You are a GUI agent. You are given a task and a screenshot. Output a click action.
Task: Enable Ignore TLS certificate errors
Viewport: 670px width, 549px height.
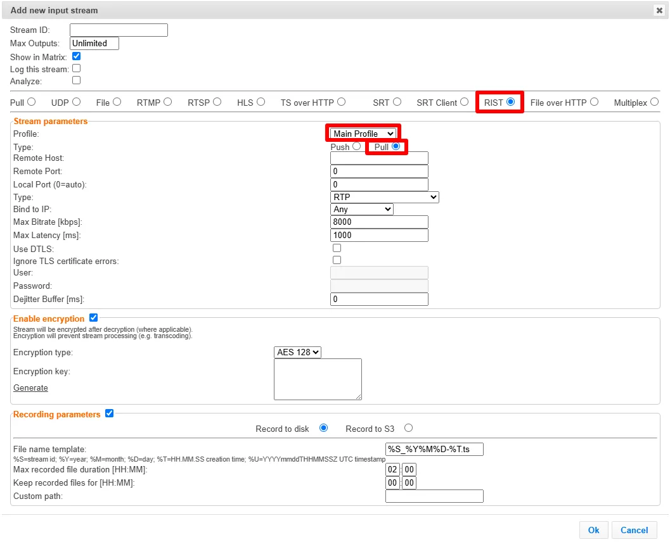click(x=337, y=260)
